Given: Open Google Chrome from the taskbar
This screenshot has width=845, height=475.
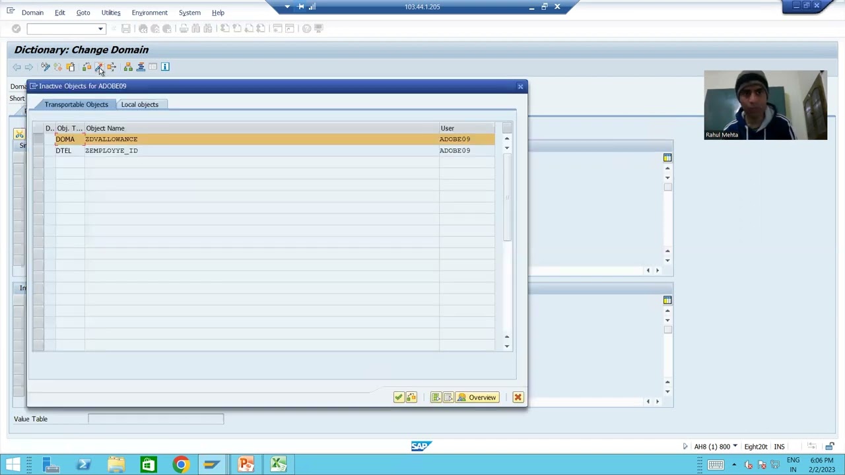Looking at the screenshot, I should [x=180, y=464].
